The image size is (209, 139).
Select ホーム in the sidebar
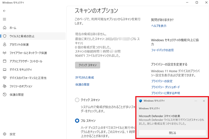(13, 28)
